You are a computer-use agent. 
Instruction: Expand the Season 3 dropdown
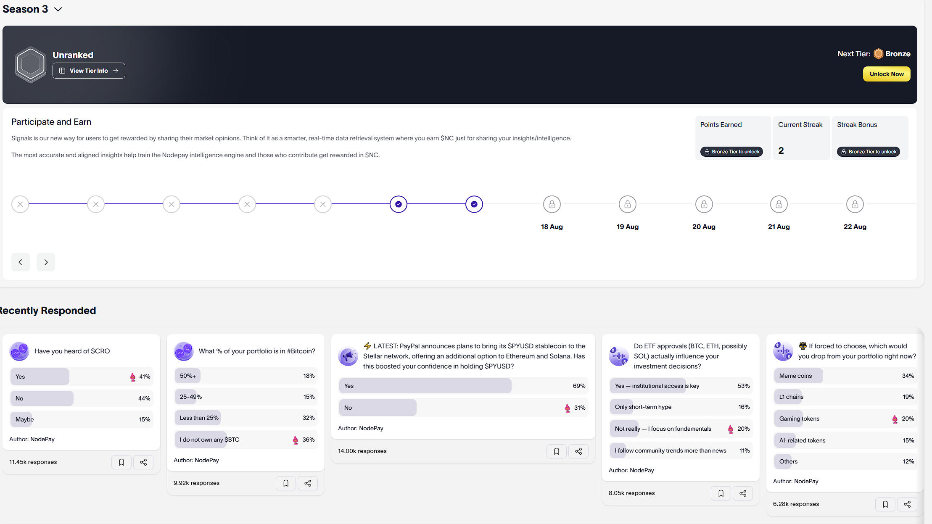click(58, 9)
